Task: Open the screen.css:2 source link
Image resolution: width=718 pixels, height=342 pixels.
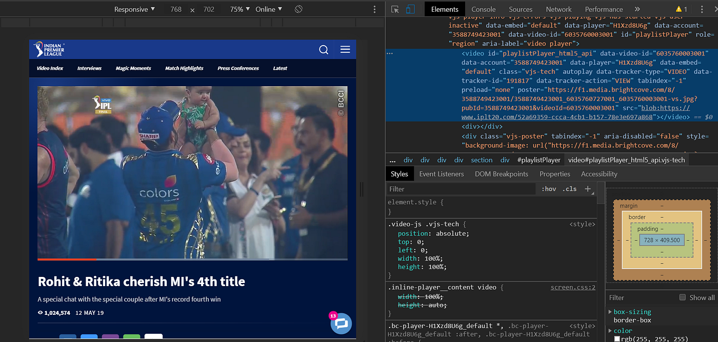Action: tap(573, 287)
